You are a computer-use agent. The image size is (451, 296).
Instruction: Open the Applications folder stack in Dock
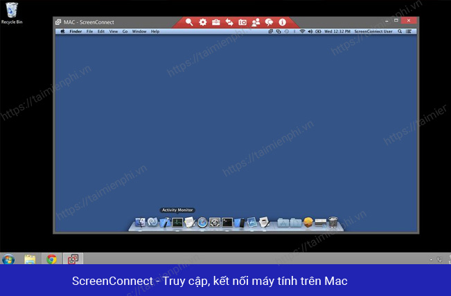[283, 223]
